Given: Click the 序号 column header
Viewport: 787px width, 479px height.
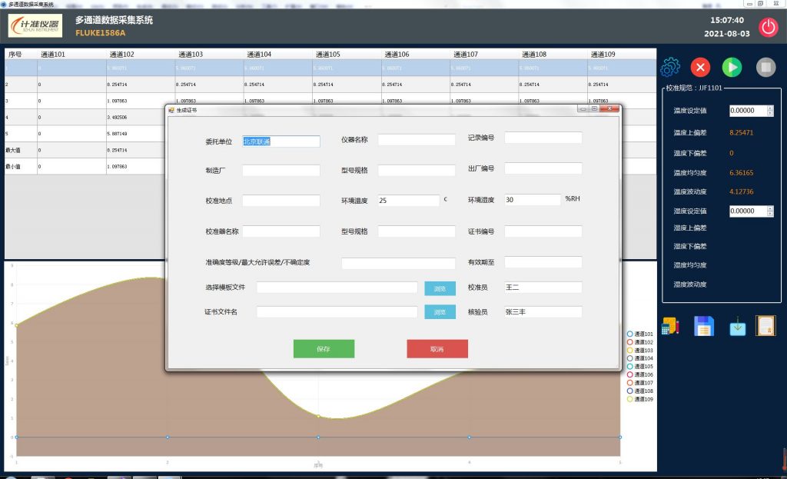Looking at the screenshot, I should [15, 55].
